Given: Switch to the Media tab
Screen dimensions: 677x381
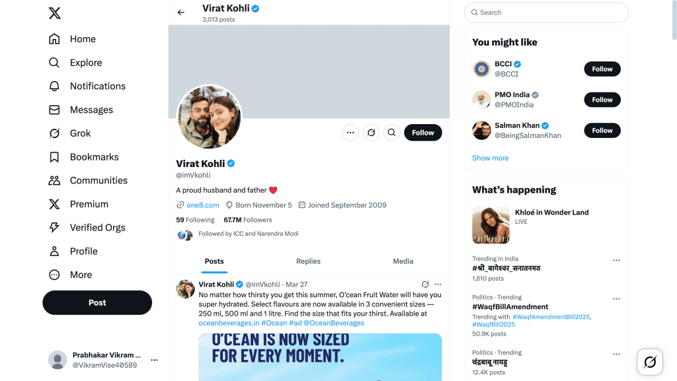Looking at the screenshot, I should click(x=403, y=261).
